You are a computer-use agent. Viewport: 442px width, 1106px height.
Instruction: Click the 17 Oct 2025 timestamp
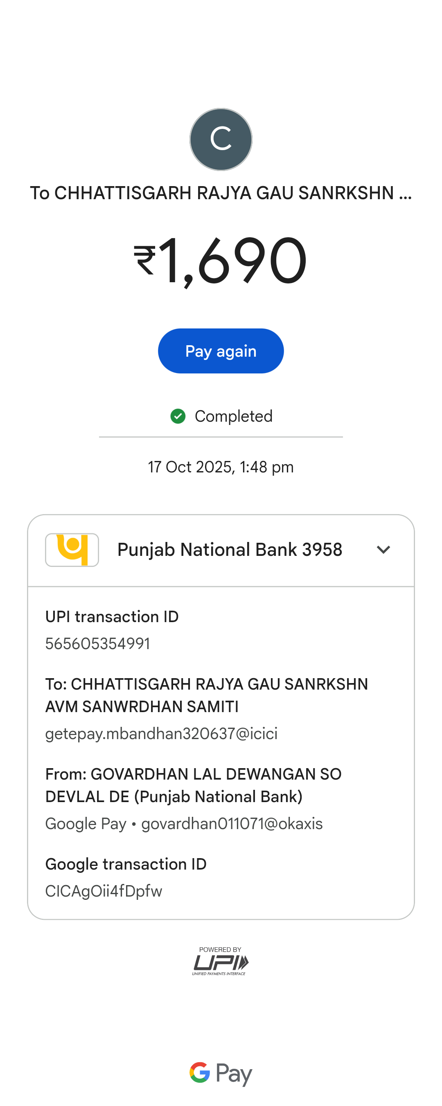[x=221, y=467]
